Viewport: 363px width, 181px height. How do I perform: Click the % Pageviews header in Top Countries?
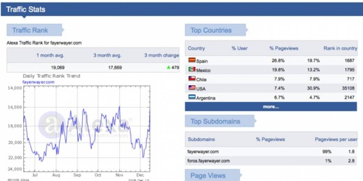coord(284,48)
